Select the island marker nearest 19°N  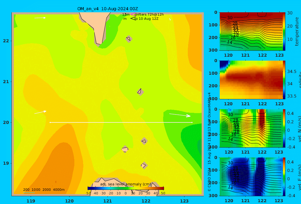click(x=144, y=165)
